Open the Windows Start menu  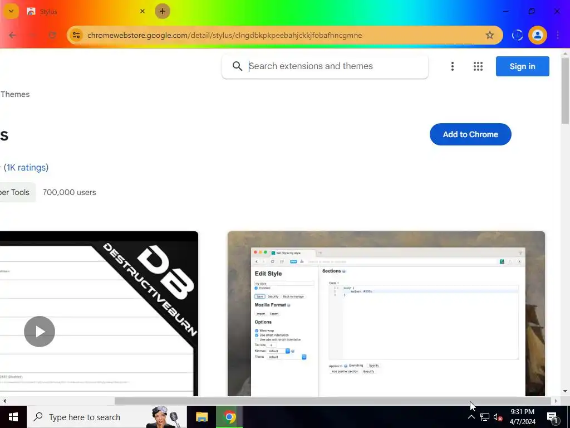tap(13, 417)
